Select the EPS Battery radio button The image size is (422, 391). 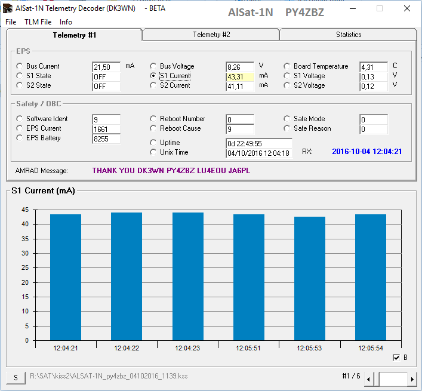20,138
